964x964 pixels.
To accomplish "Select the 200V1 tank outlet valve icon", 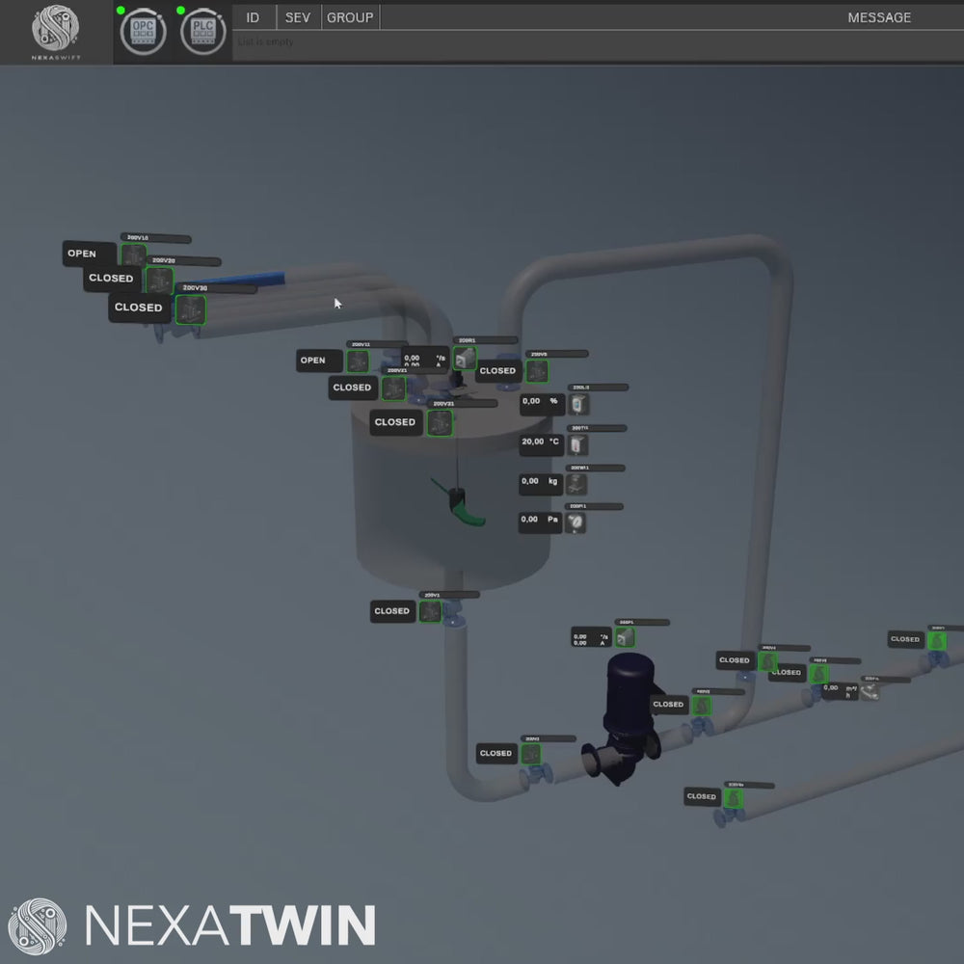I will point(430,612).
